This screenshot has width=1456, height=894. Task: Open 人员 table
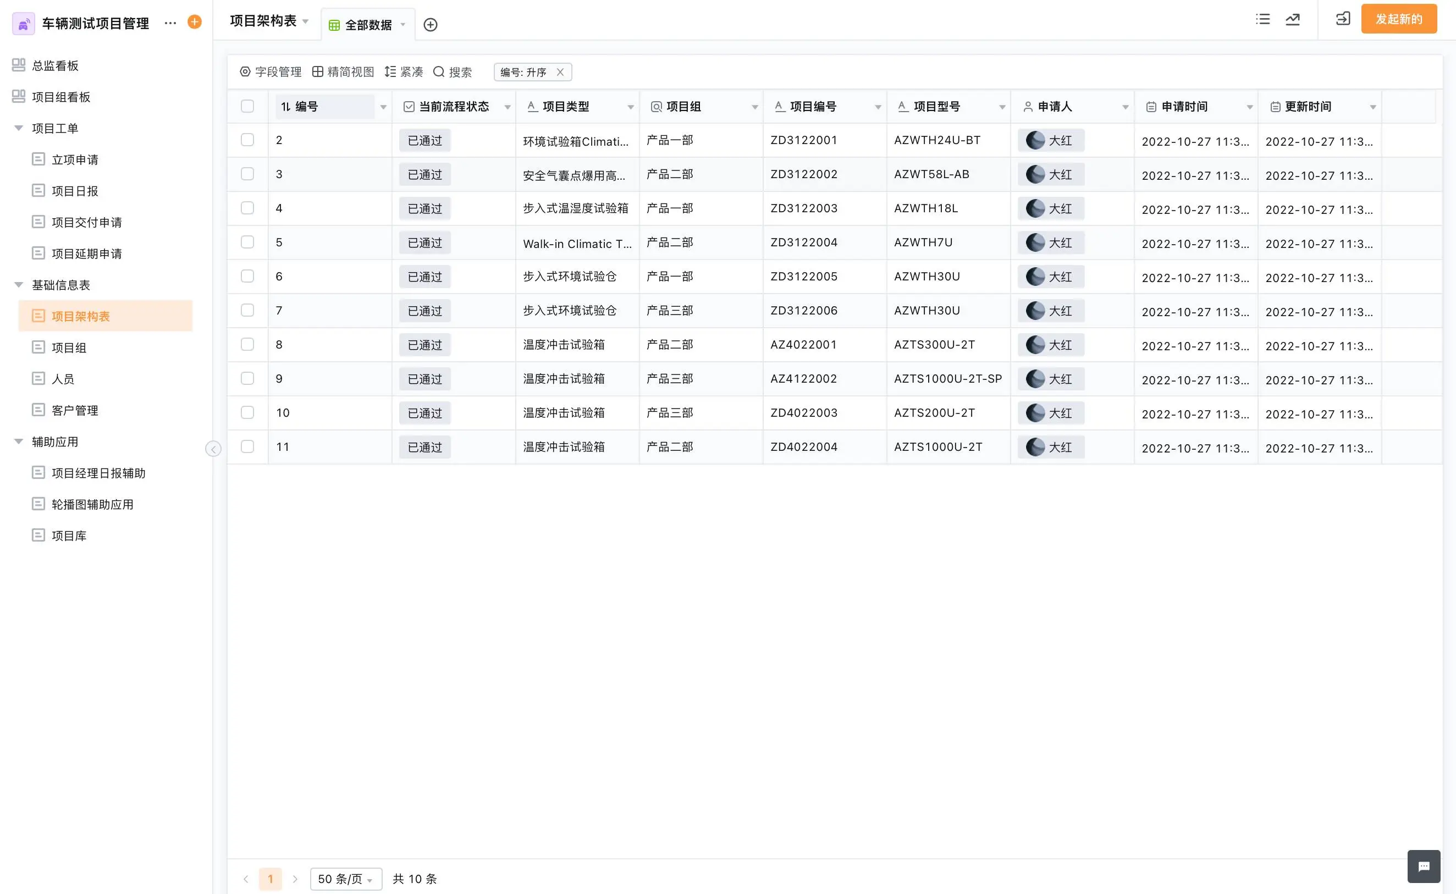[x=63, y=379]
